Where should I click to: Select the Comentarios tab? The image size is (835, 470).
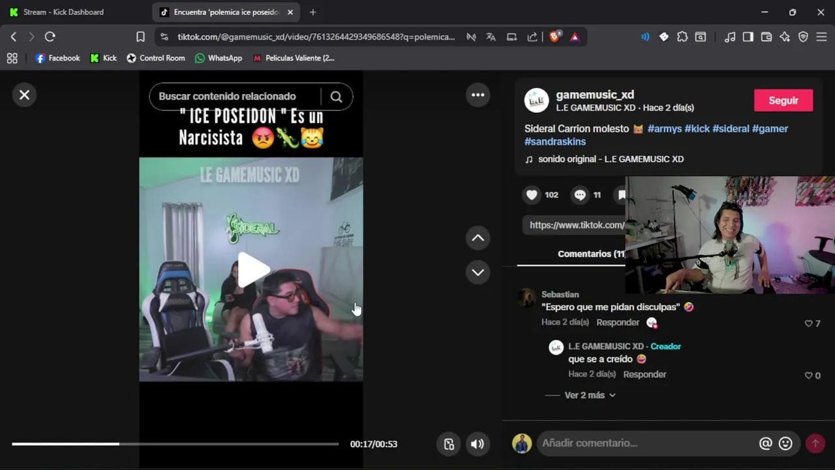point(590,254)
